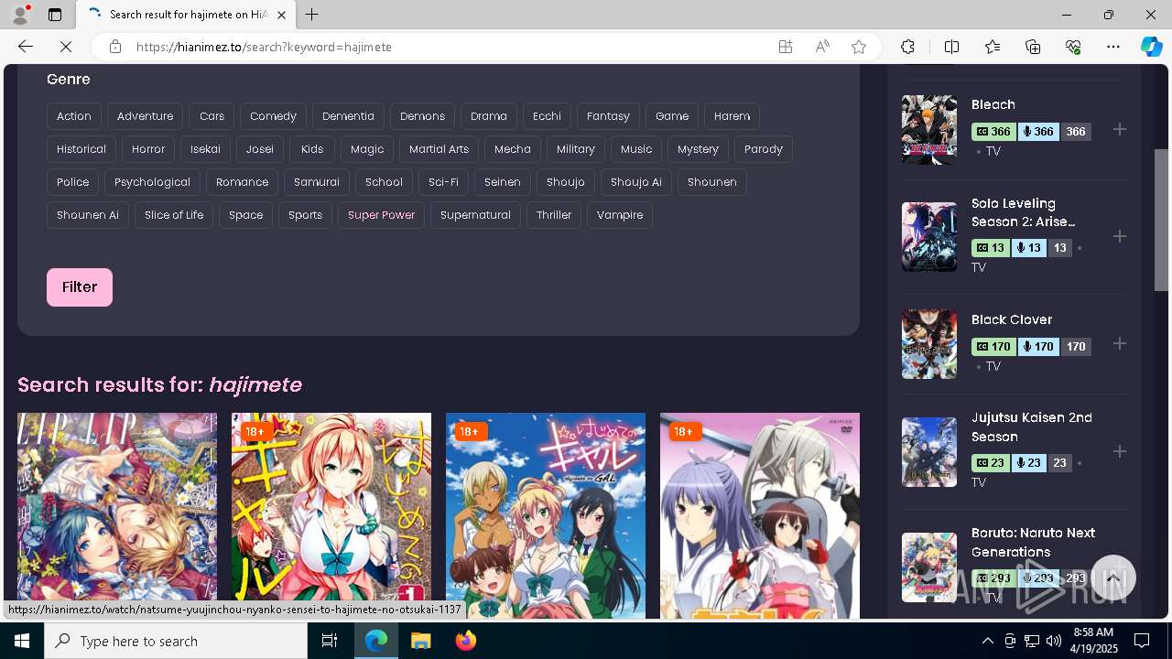
Task: Close the Search result for hajimete tab
Action: pyautogui.click(x=282, y=15)
